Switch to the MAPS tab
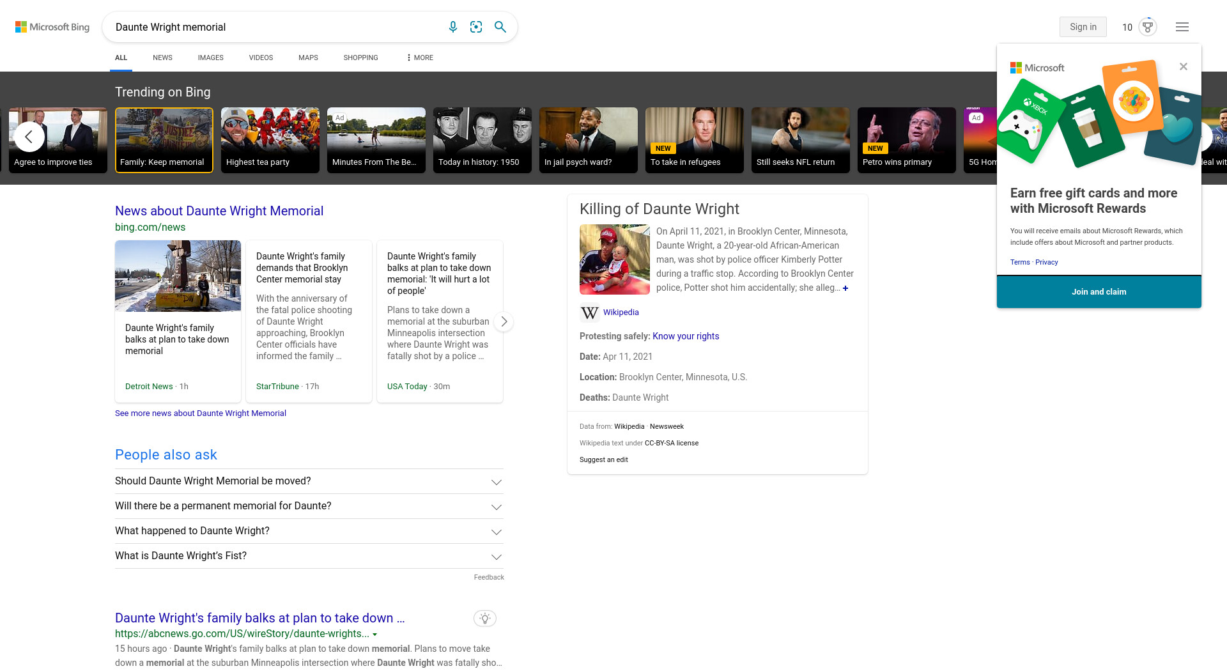The width and height of the screenshot is (1227, 671). [x=308, y=58]
